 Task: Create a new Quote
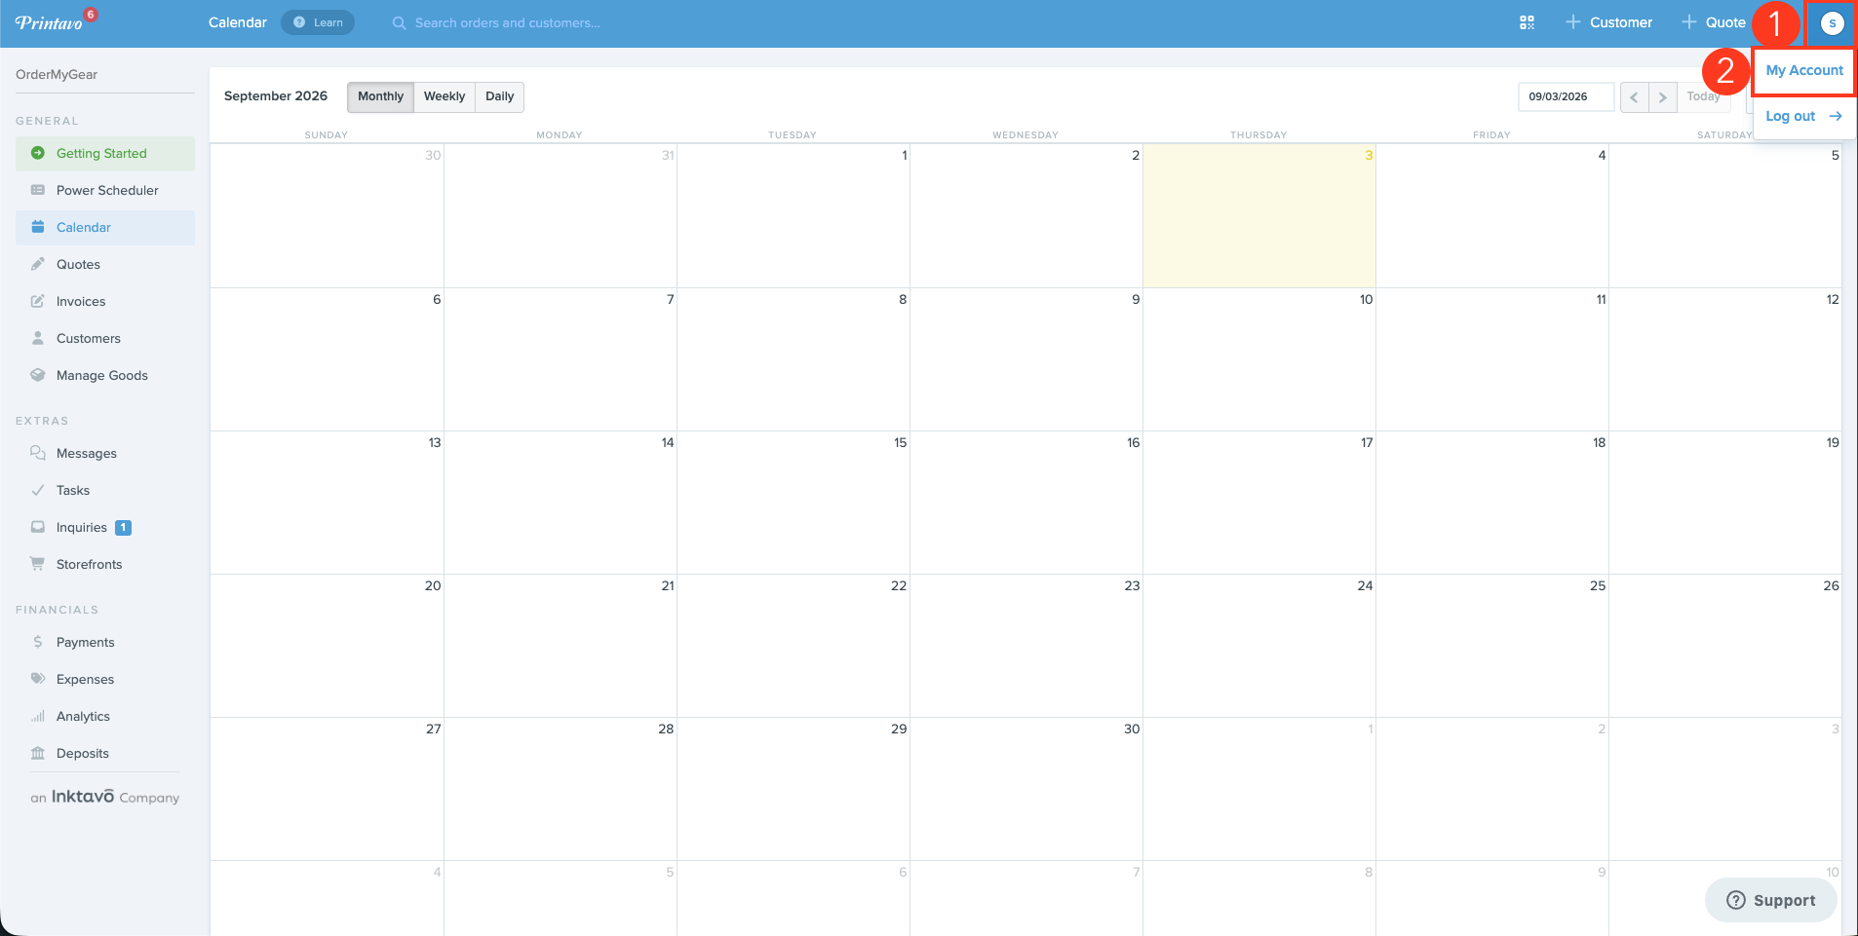click(x=1714, y=22)
